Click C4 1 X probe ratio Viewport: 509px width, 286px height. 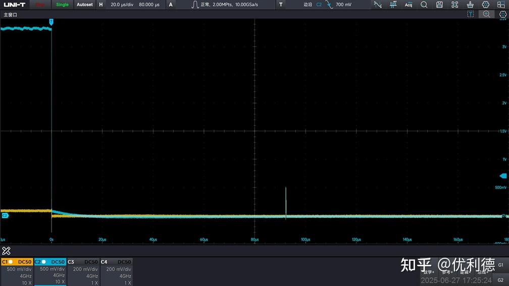[128, 283]
